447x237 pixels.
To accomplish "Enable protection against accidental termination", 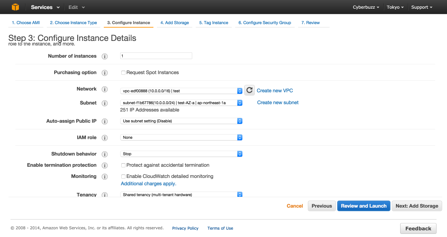I will tap(123, 165).
